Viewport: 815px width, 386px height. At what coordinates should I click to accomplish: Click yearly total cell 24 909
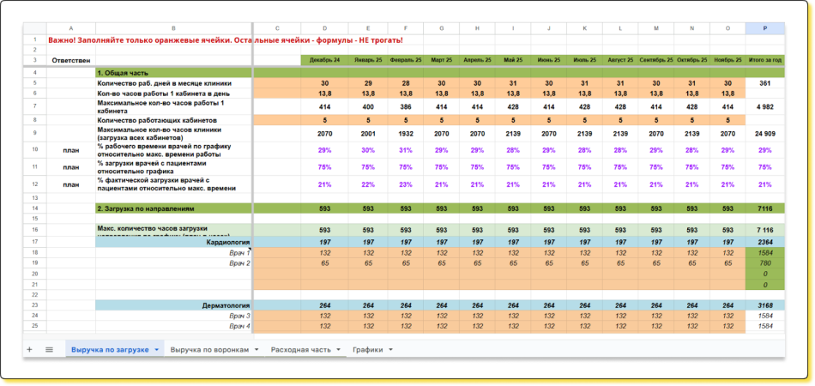[764, 135]
